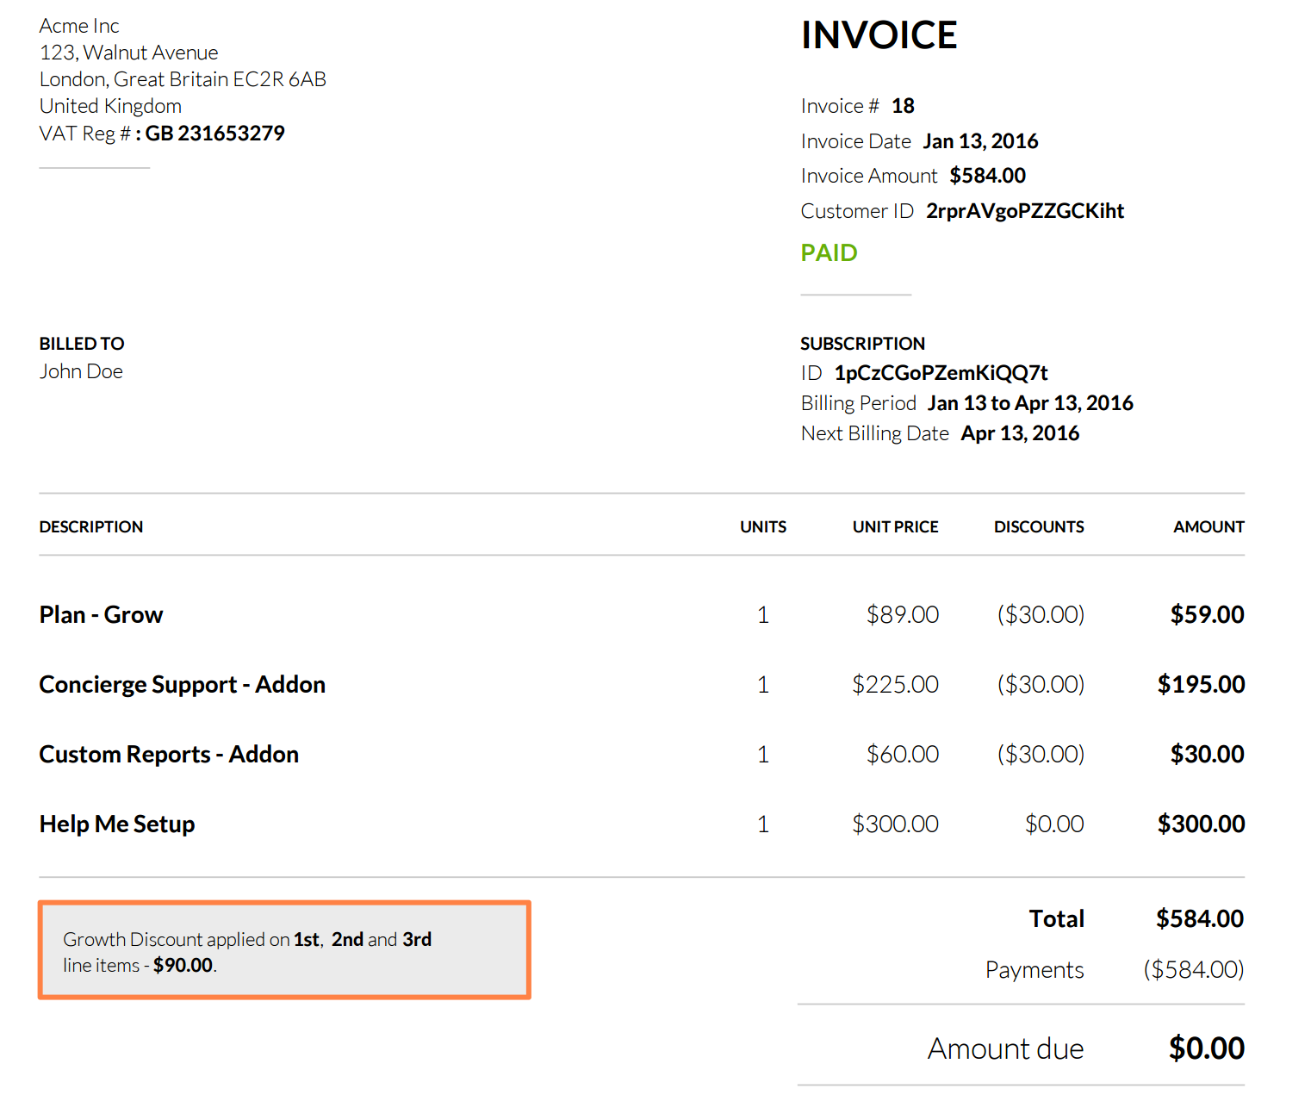Click the Acme Inc company name
This screenshot has width=1311, height=1101.
tap(79, 26)
